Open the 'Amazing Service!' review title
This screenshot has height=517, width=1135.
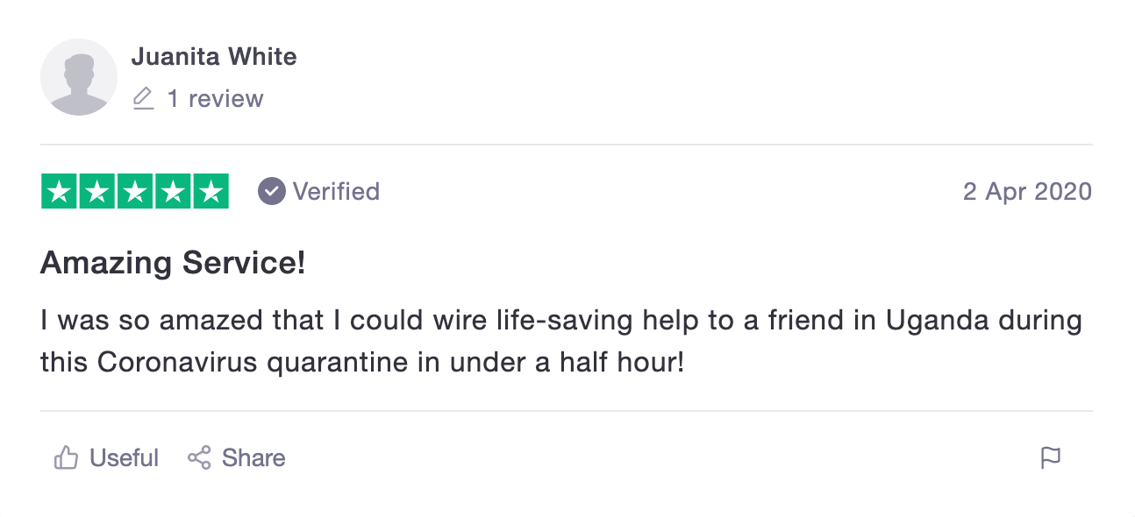click(173, 262)
